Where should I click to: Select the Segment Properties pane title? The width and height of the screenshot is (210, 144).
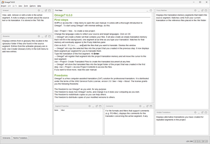point(62,106)
